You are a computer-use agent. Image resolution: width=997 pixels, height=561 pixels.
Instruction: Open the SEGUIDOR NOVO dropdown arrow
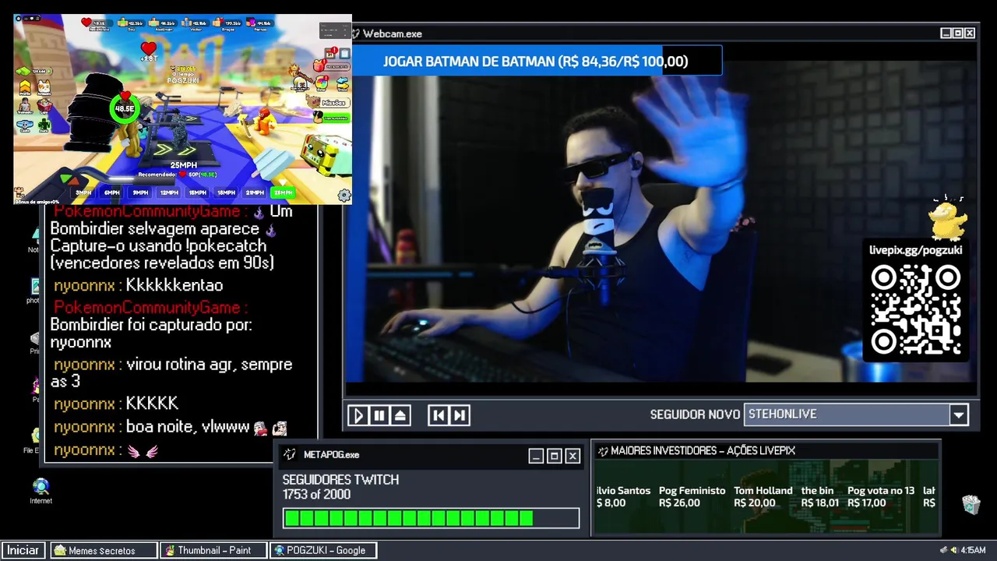click(x=959, y=415)
